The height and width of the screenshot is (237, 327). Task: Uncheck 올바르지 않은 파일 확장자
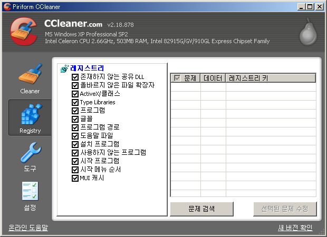(75, 85)
